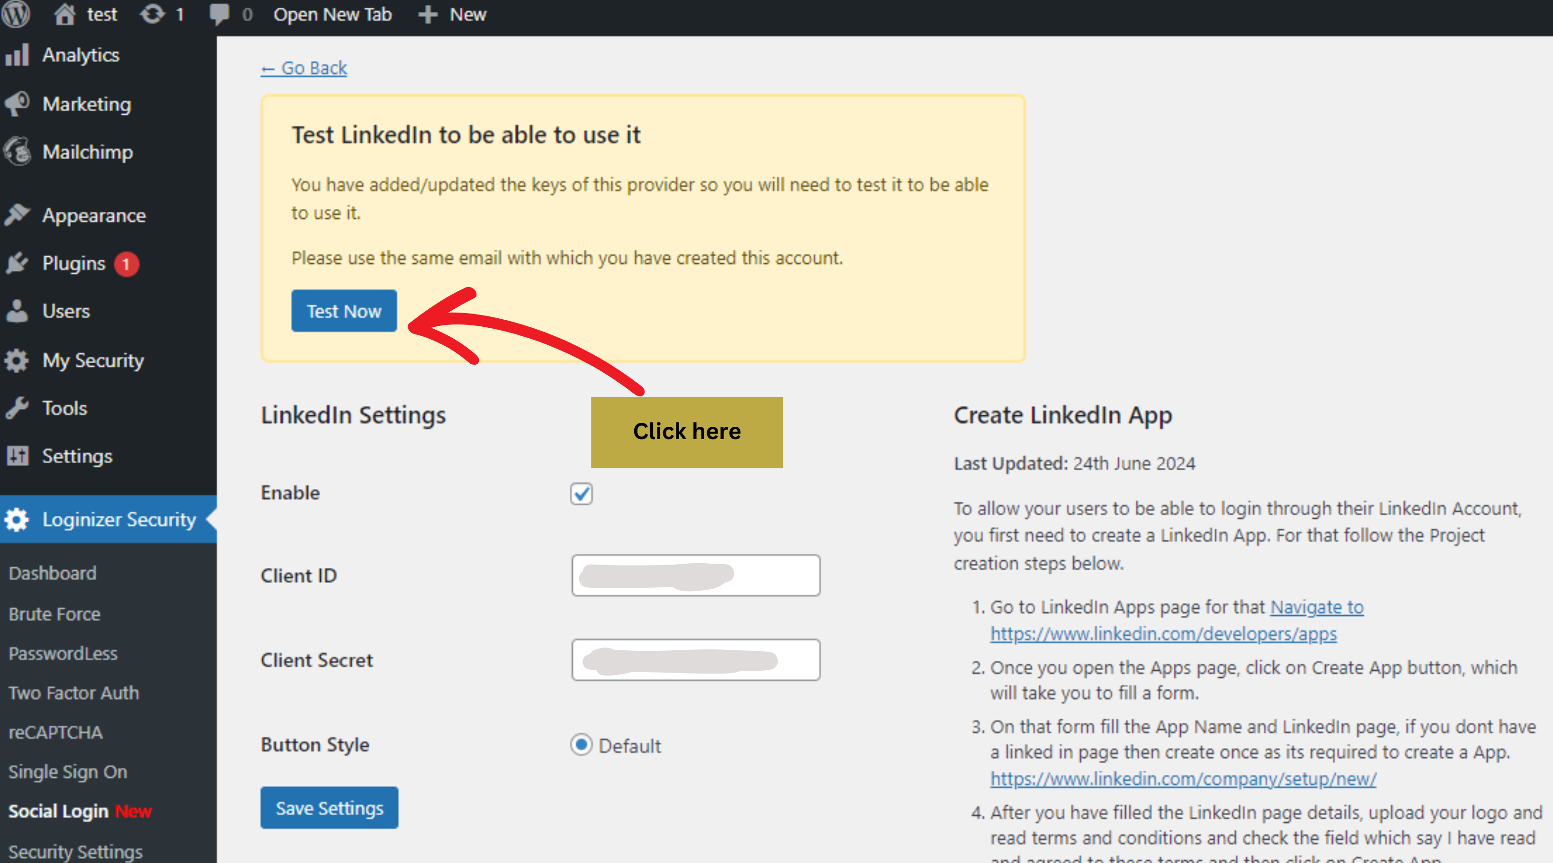Screen dimensions: 1553x863
Task: Click the Plugins update count badge
Action: 126,263
